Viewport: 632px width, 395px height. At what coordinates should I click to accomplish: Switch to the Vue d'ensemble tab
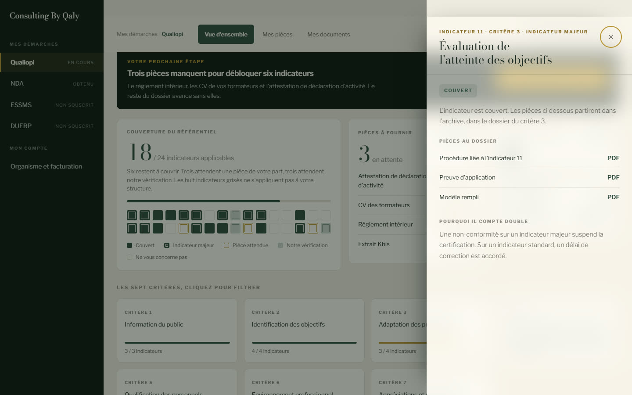point(226,34)
